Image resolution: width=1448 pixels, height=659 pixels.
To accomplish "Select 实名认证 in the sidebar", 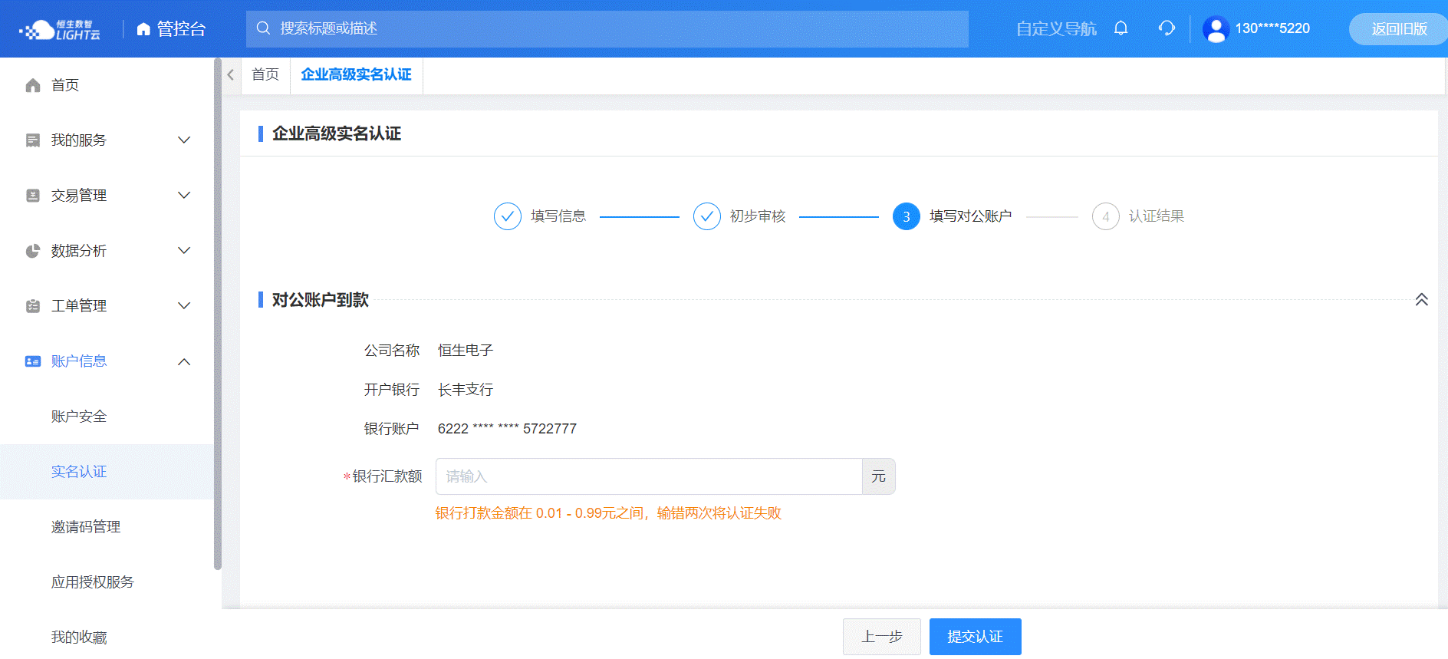I will tap(107, 472).
